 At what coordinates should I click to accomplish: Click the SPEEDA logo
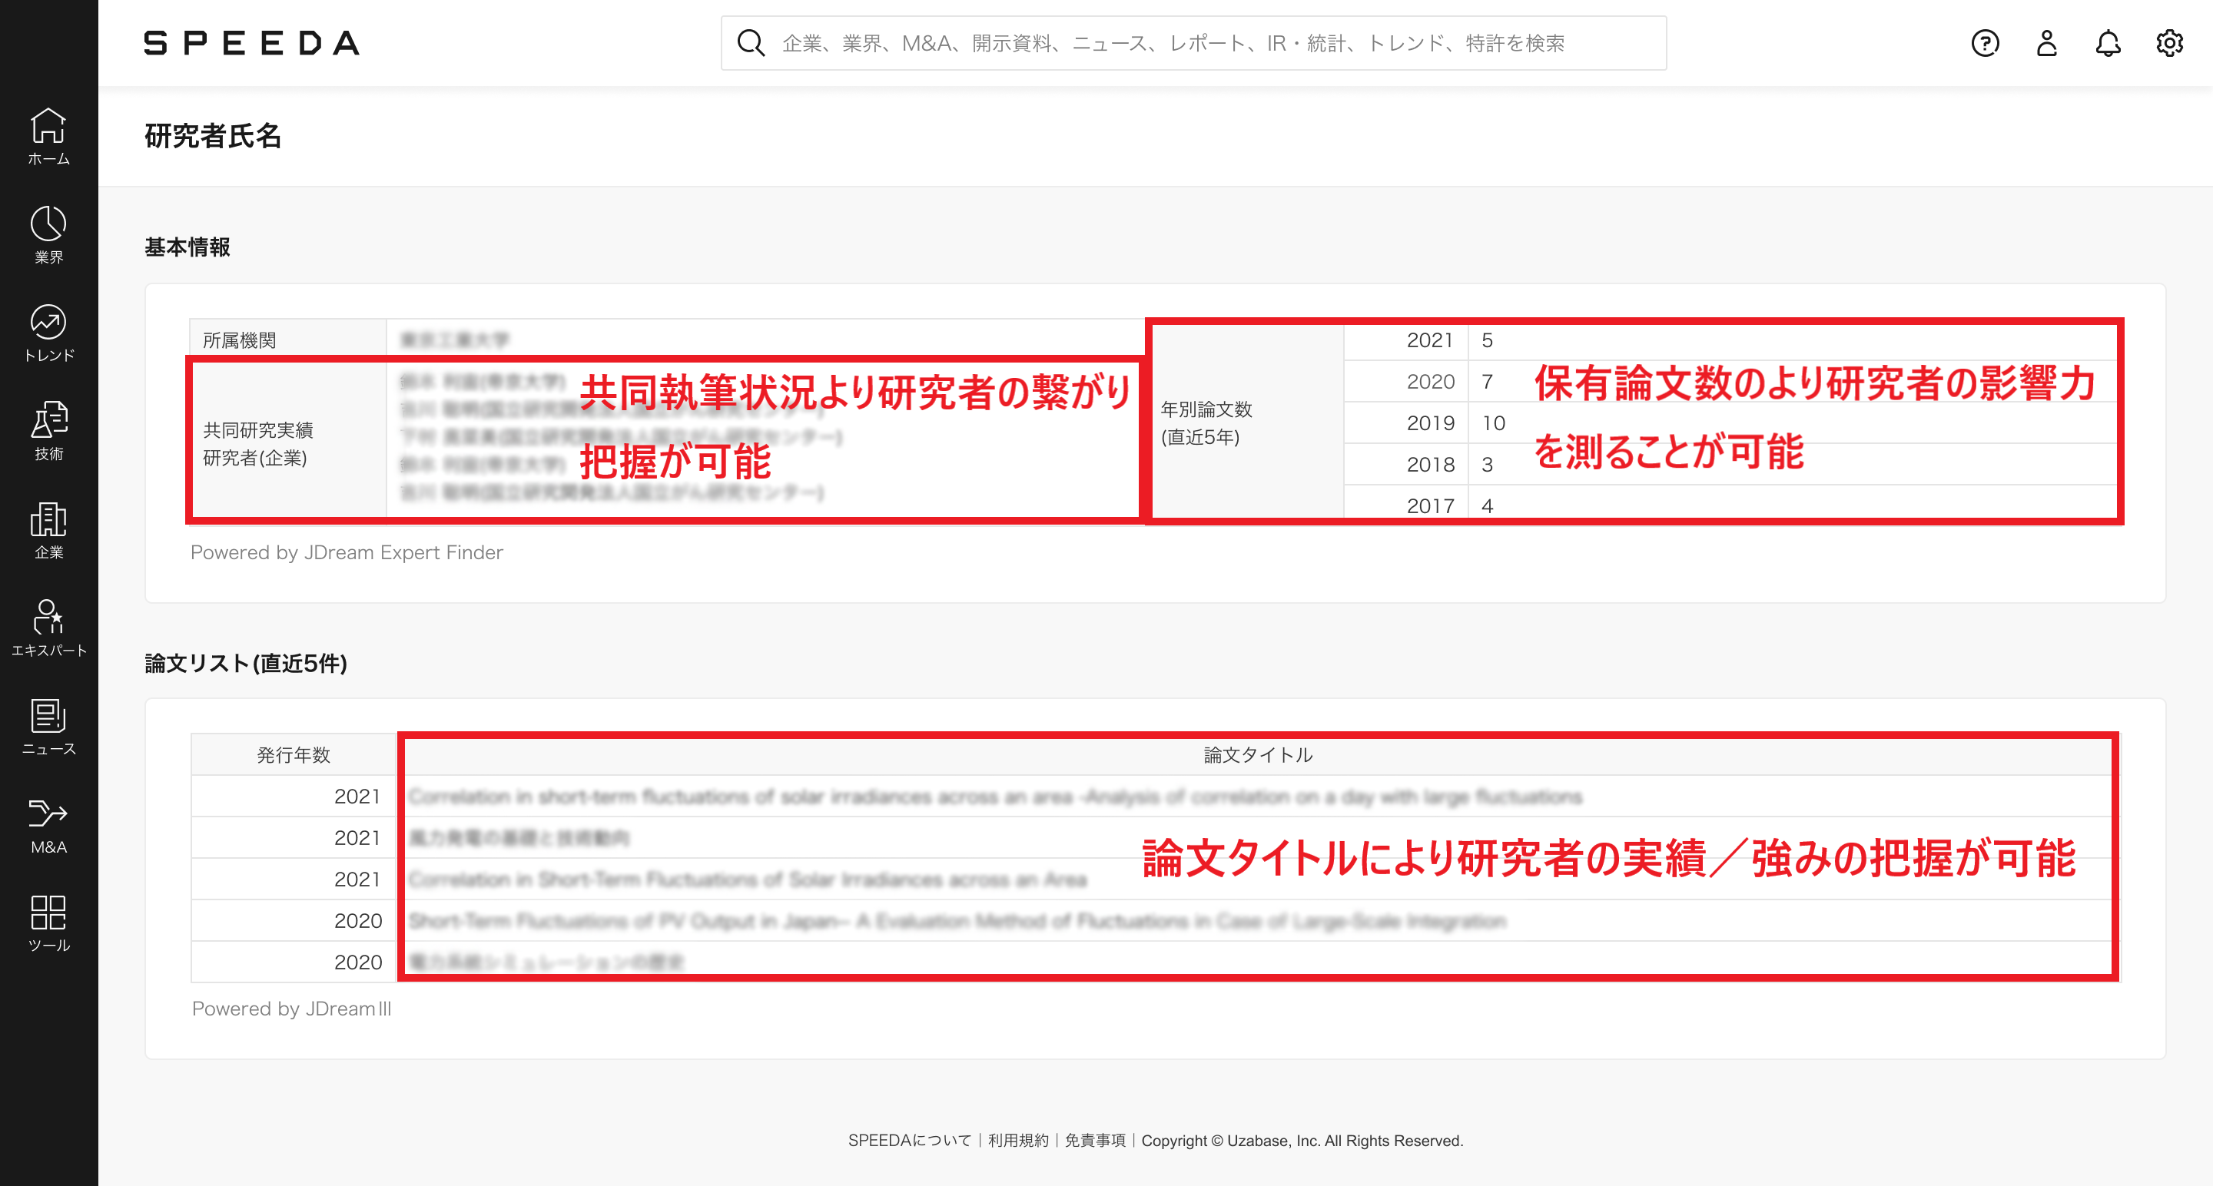pyautogui.click(x=252, y=43)
